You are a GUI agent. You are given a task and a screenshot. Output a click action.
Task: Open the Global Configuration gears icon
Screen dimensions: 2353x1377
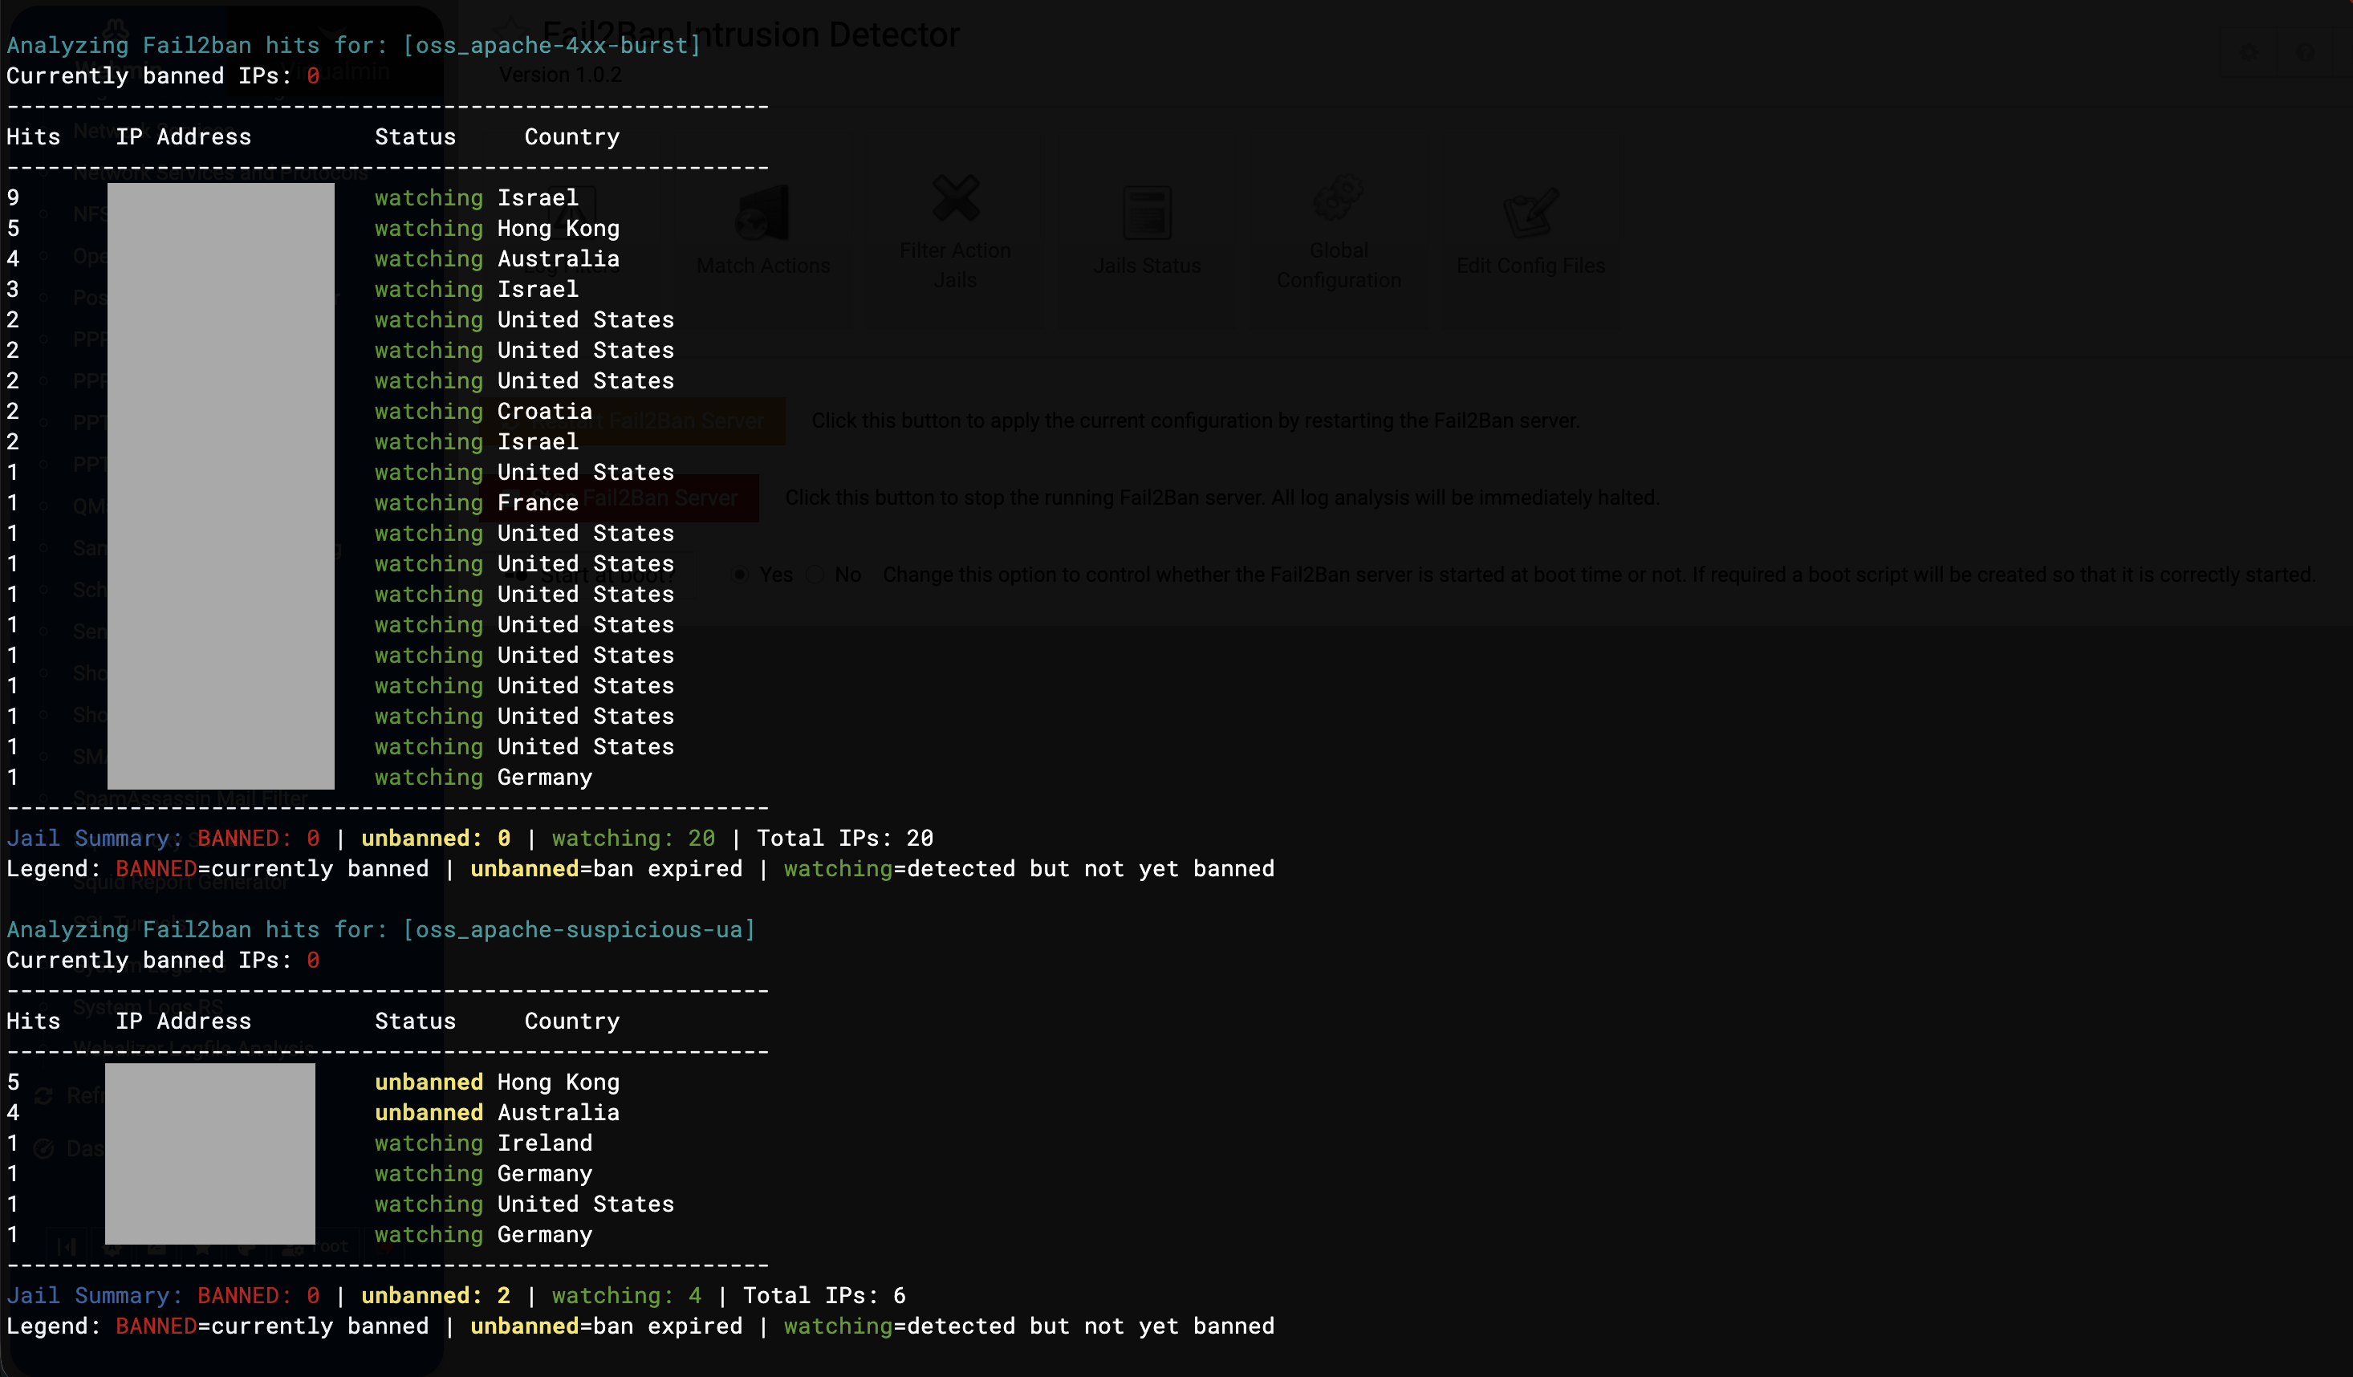pyautogui.click(x=1338, y=198)
